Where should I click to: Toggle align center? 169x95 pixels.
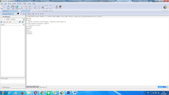[38, 14]
